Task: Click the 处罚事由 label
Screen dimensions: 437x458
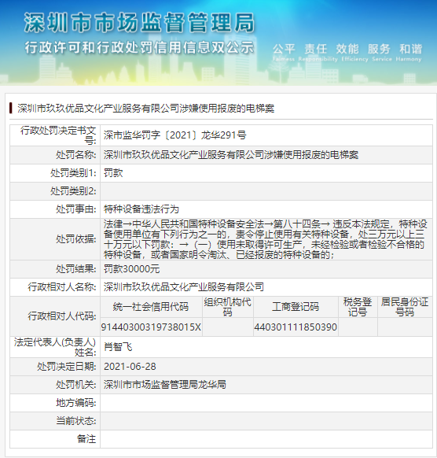Action: [76, 209]
